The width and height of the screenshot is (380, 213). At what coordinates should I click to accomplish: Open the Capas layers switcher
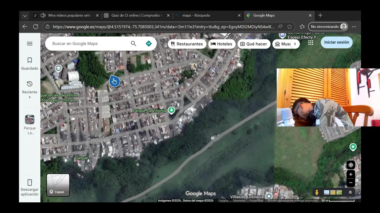(58, 185)
